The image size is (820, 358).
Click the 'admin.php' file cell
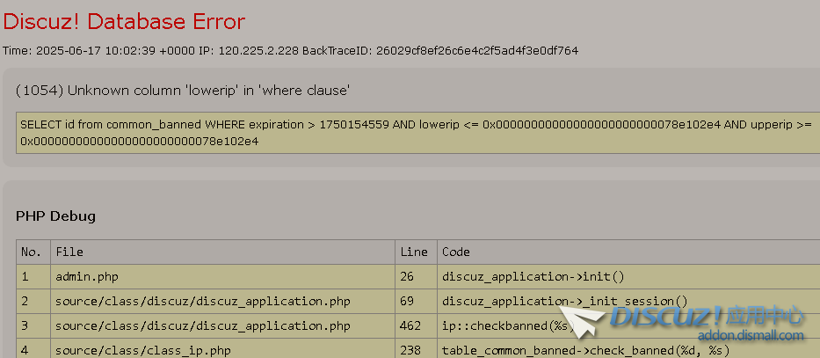click(x=222, y=276)
